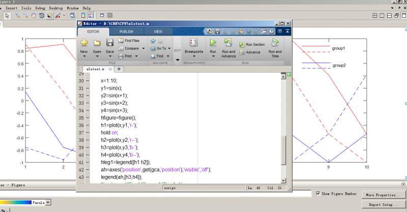Open the Insert menu in Figure window
Image resolution: width=407 pixels, height=212 pixels.
(x=11, y=8)
